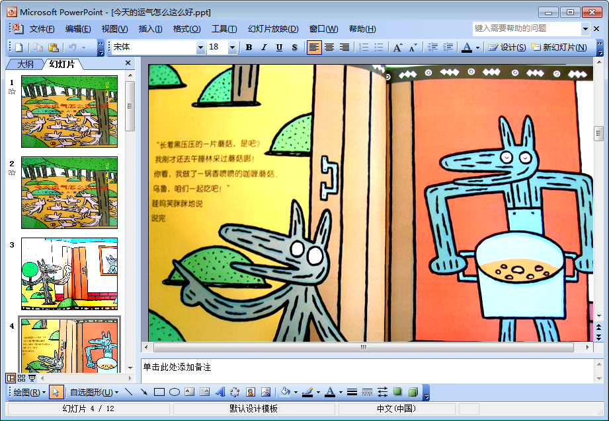609x421 pixels.
Task: Open the 插入(I) menu
Action: pyautogui.click(x=150, y=28)
